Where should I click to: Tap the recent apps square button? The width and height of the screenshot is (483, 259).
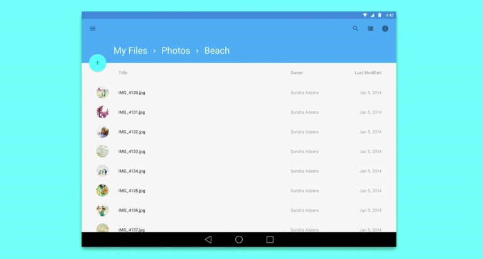(270, 240)
